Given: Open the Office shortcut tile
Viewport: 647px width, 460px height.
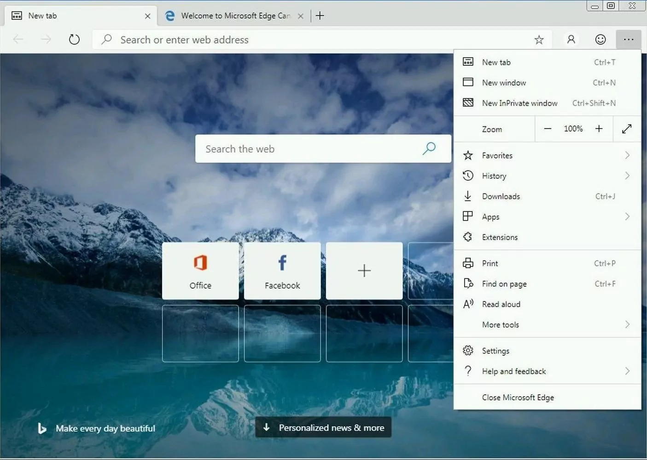Looking at the screenshot, I should pyautogui.click(x=200, y=271).
